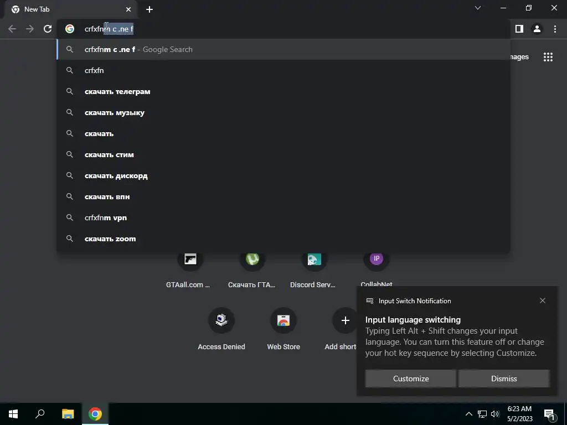Open the Web Store shortcut
567x425 pixels.
tap(283, 329)
